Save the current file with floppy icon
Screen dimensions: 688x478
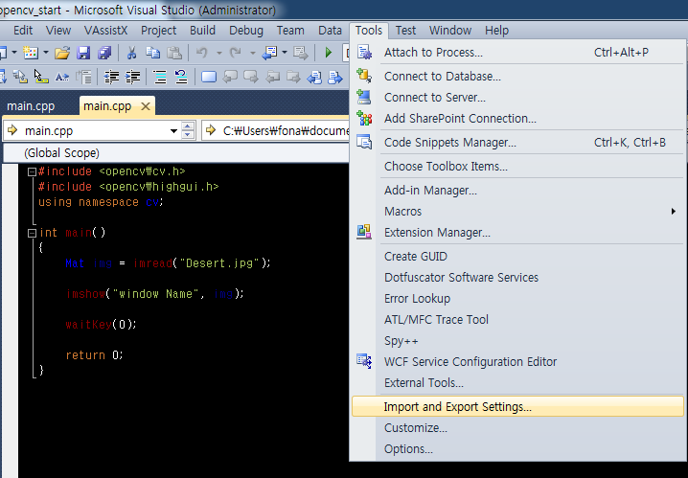click(x=83, y=53)
